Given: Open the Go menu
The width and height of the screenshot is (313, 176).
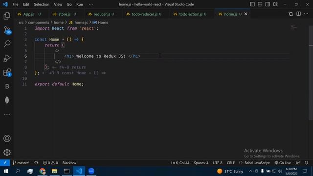Looking at the screenshot, I should [x=69, y=4].
